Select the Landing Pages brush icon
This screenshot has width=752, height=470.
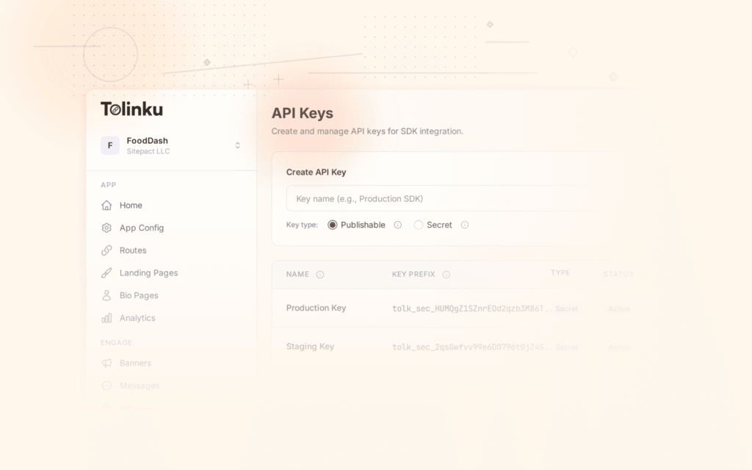tap(106, 272)
